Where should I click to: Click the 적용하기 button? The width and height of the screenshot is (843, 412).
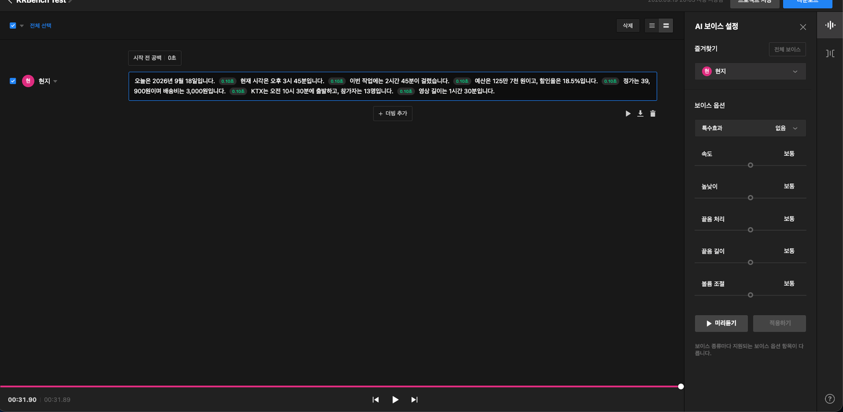point(779,323)
